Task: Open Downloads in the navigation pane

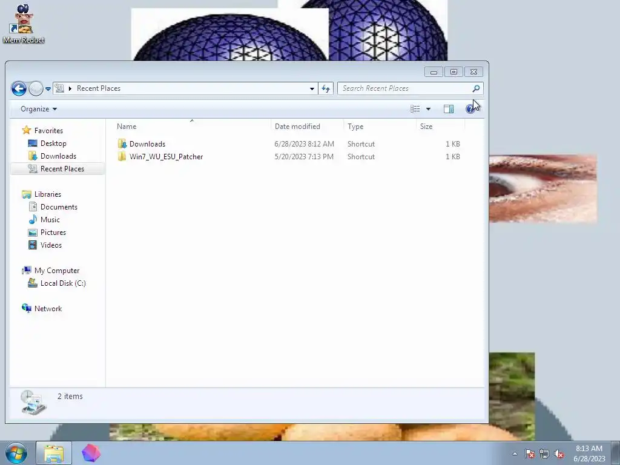Action: 58,156
